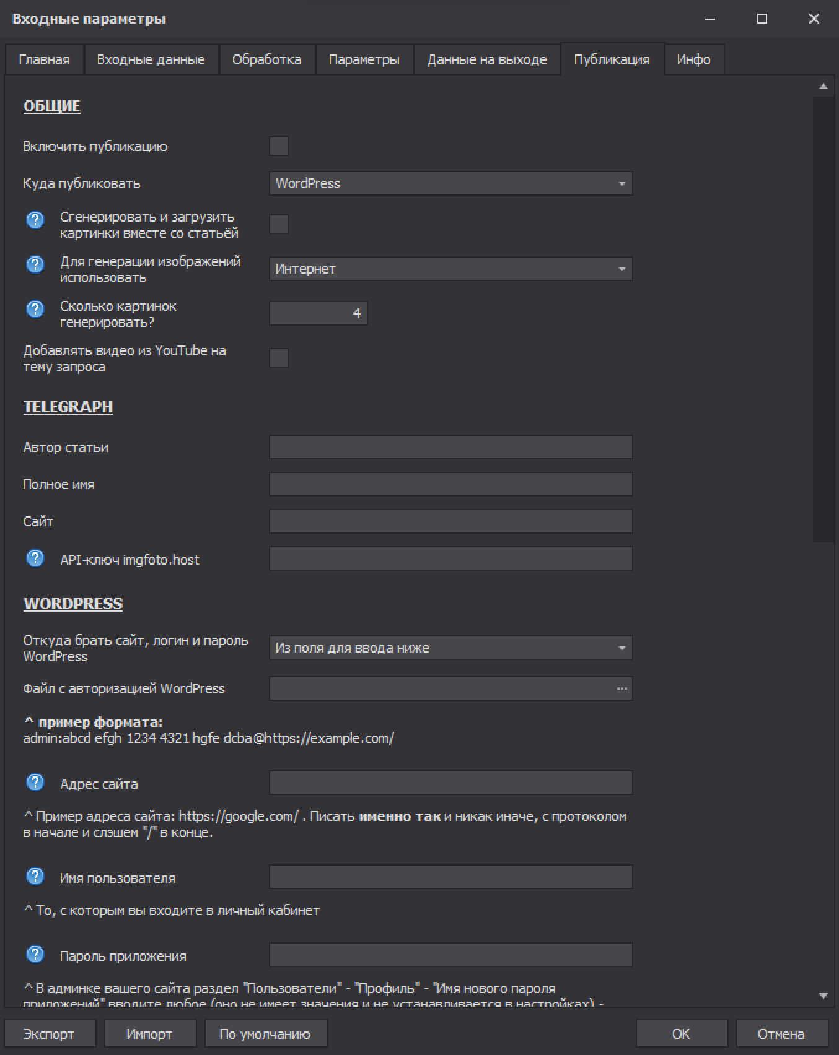The image size is (839, 1055).
Task: Show help for the site address field
Action: click(35, 783)
